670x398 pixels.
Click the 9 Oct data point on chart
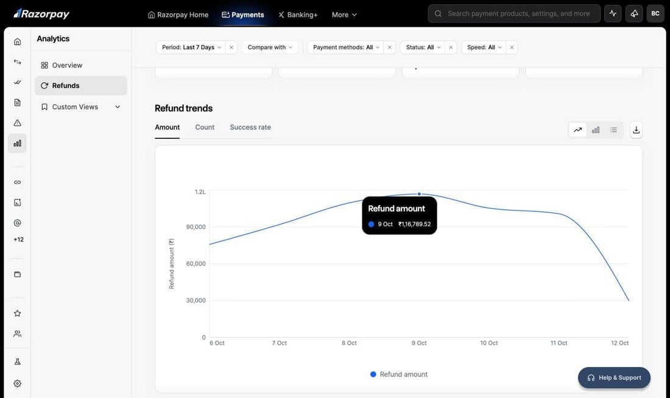[419, 194]
